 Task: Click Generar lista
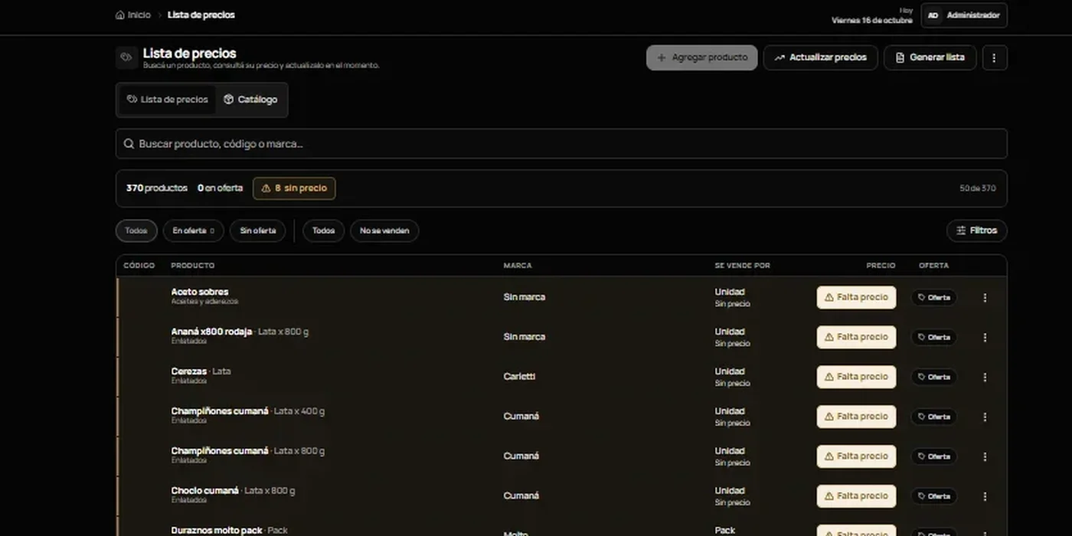pyautogui.click(x=930, y=57)
